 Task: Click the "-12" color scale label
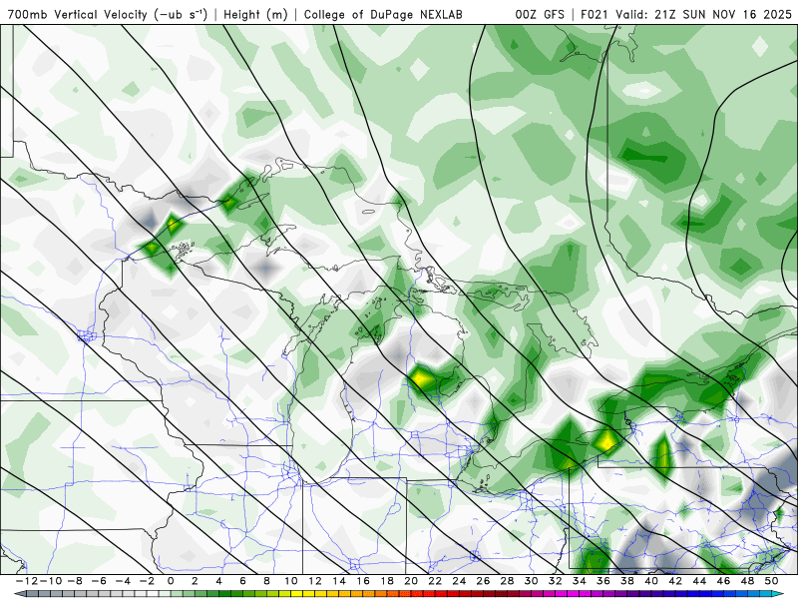[x=27, y=581]
